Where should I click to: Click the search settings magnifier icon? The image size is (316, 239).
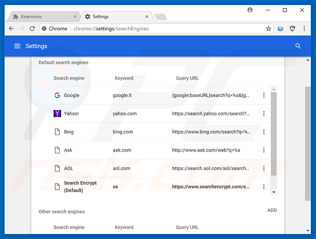click(x=298, y=46)
